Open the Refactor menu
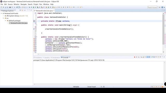 pyautogui.click(x=17, y=4)
